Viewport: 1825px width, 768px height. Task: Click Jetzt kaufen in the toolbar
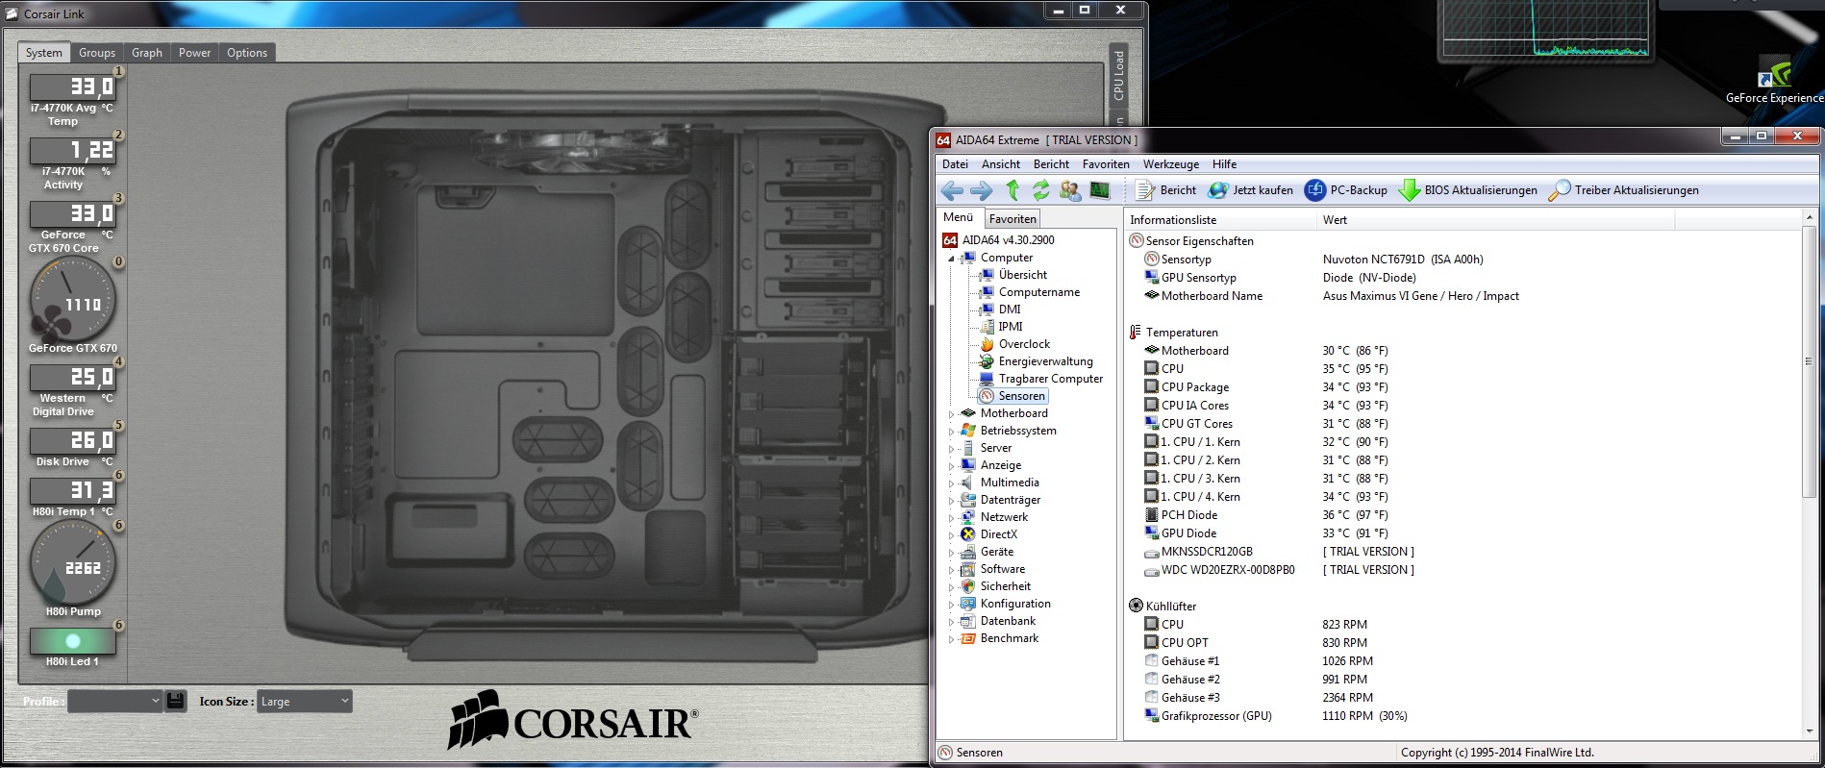(x=1251, y=190)
